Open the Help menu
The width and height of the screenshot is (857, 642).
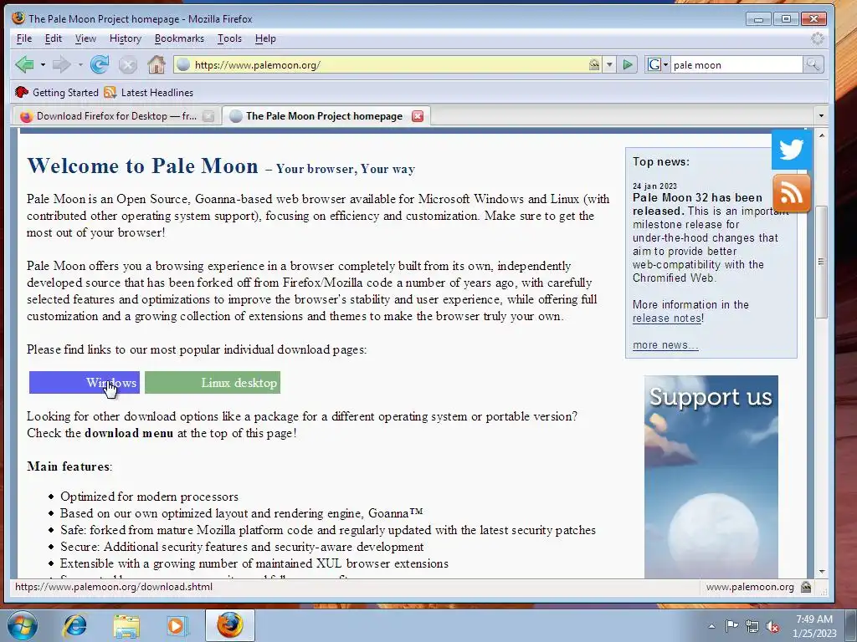point(265,38)
